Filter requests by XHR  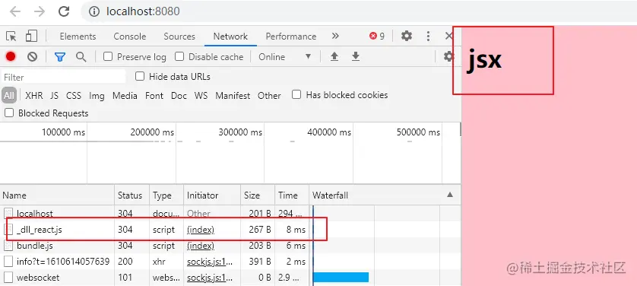[33, 96]
